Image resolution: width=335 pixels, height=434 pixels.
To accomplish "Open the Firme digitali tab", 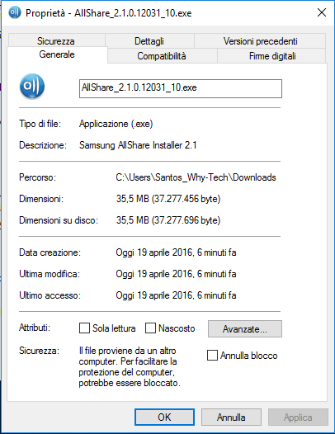I will pyautogui.click(x=271, y=56).
